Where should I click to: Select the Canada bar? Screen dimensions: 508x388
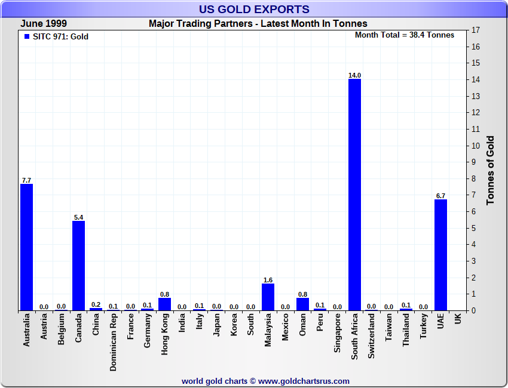(78, 266)
